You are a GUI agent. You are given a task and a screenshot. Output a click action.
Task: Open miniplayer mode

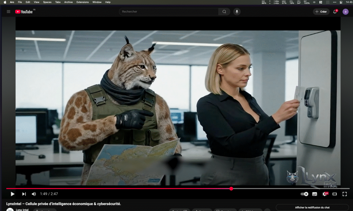(x=334, y=194)
